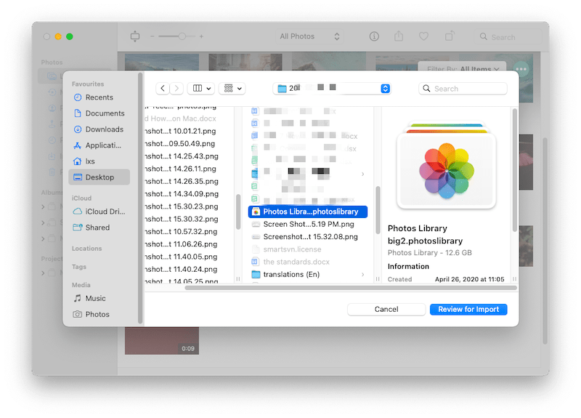Select Music under Media
This screenshot has width=581, height=418.
point(99,298)
